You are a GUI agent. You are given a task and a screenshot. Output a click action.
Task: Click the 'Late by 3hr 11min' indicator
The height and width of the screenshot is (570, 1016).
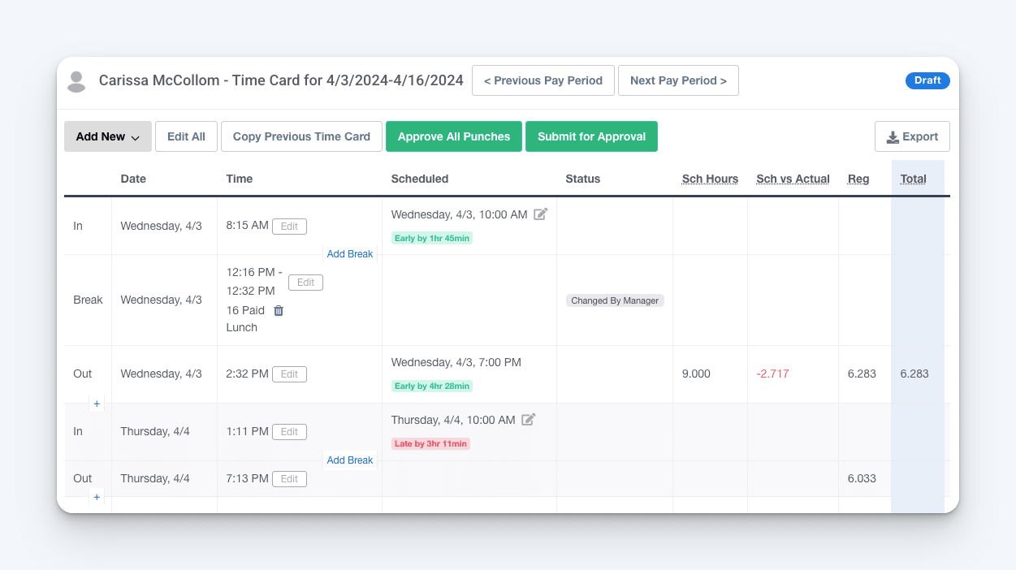point(430,443)
